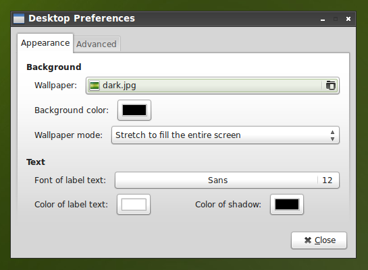Click the X icon on the Close button
Screen dimensions: 368x270
[x=308, y=240]
